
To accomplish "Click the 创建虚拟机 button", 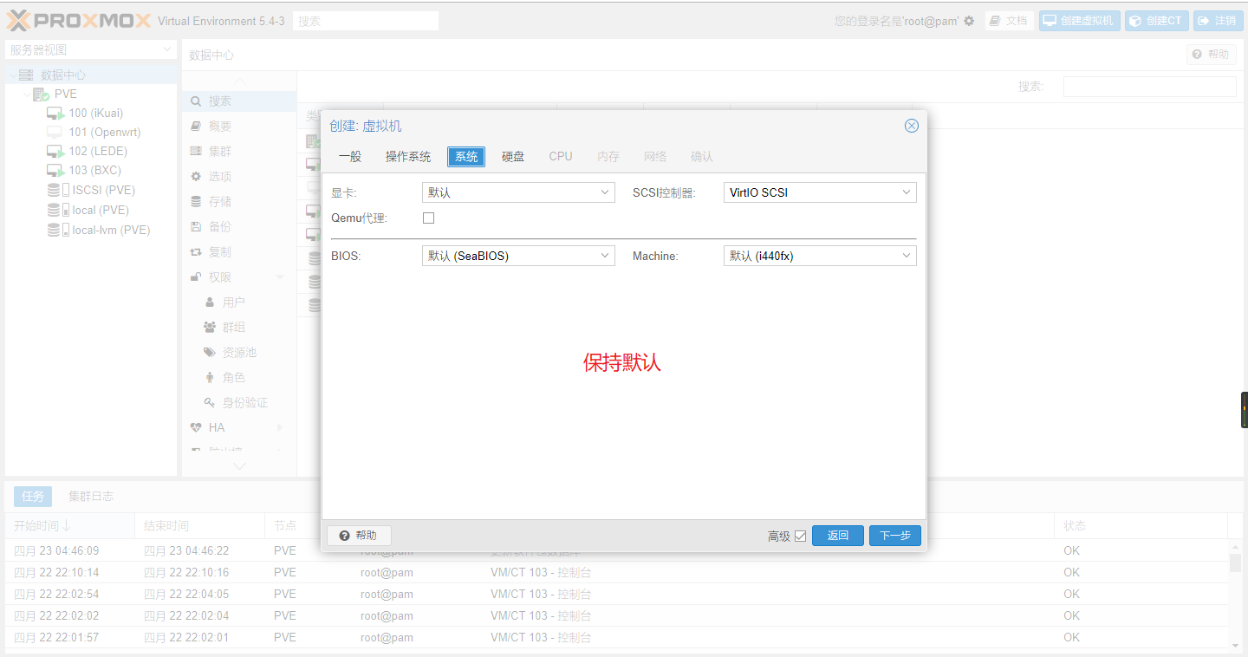I will click(x=1080, y=21).
